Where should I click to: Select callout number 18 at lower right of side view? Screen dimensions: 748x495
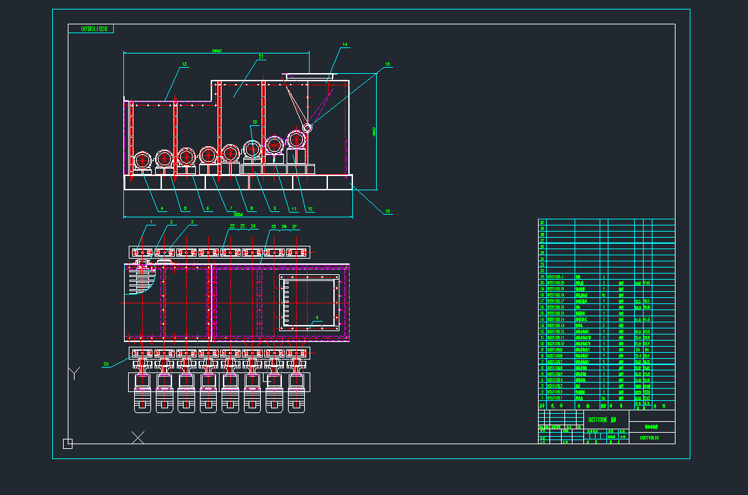coord(388,211)
